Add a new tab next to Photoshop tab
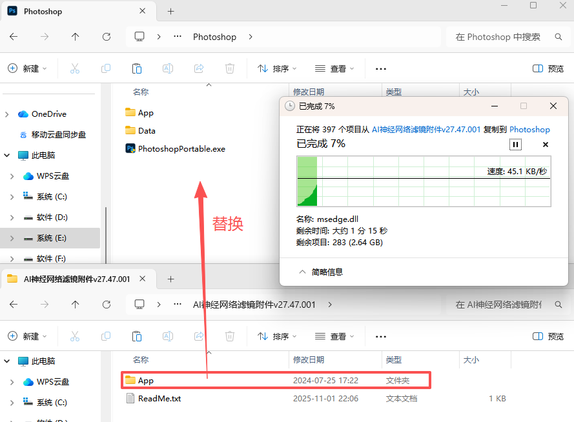 (170, 11)
